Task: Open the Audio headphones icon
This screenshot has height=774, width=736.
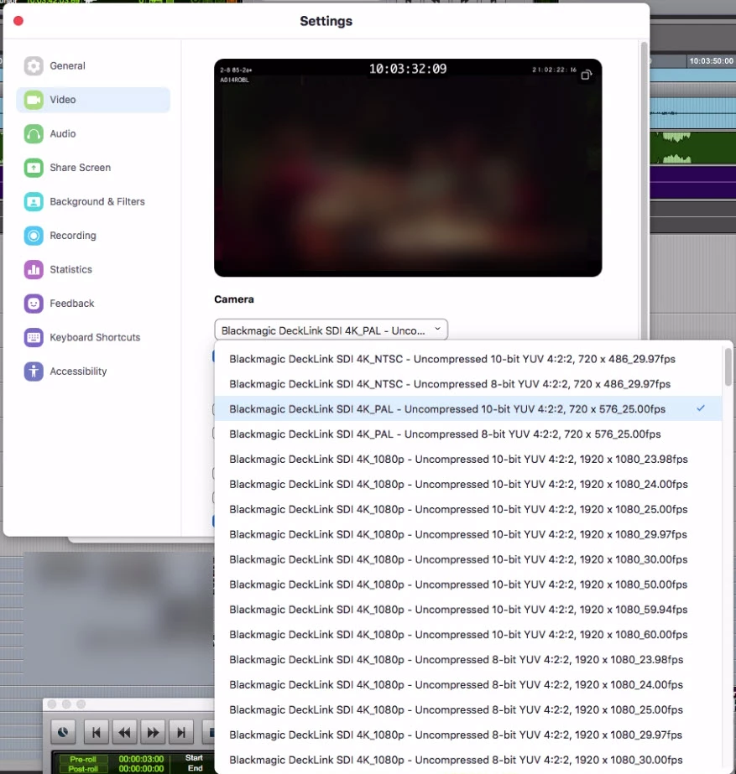Action: (34, 134)
